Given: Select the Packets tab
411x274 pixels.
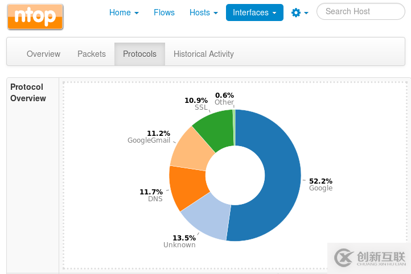Looking at the screenshot, I should coord(92,54).
